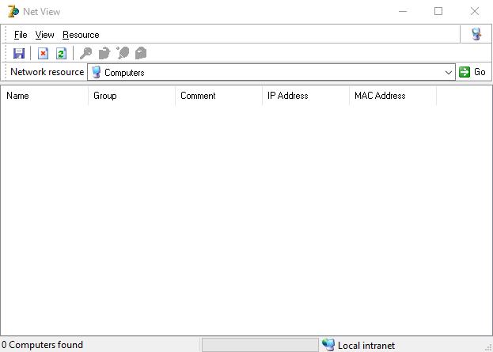493x352 pixels.
Task: Click the network computer icon beside menu bar
Action: point(476,34)
